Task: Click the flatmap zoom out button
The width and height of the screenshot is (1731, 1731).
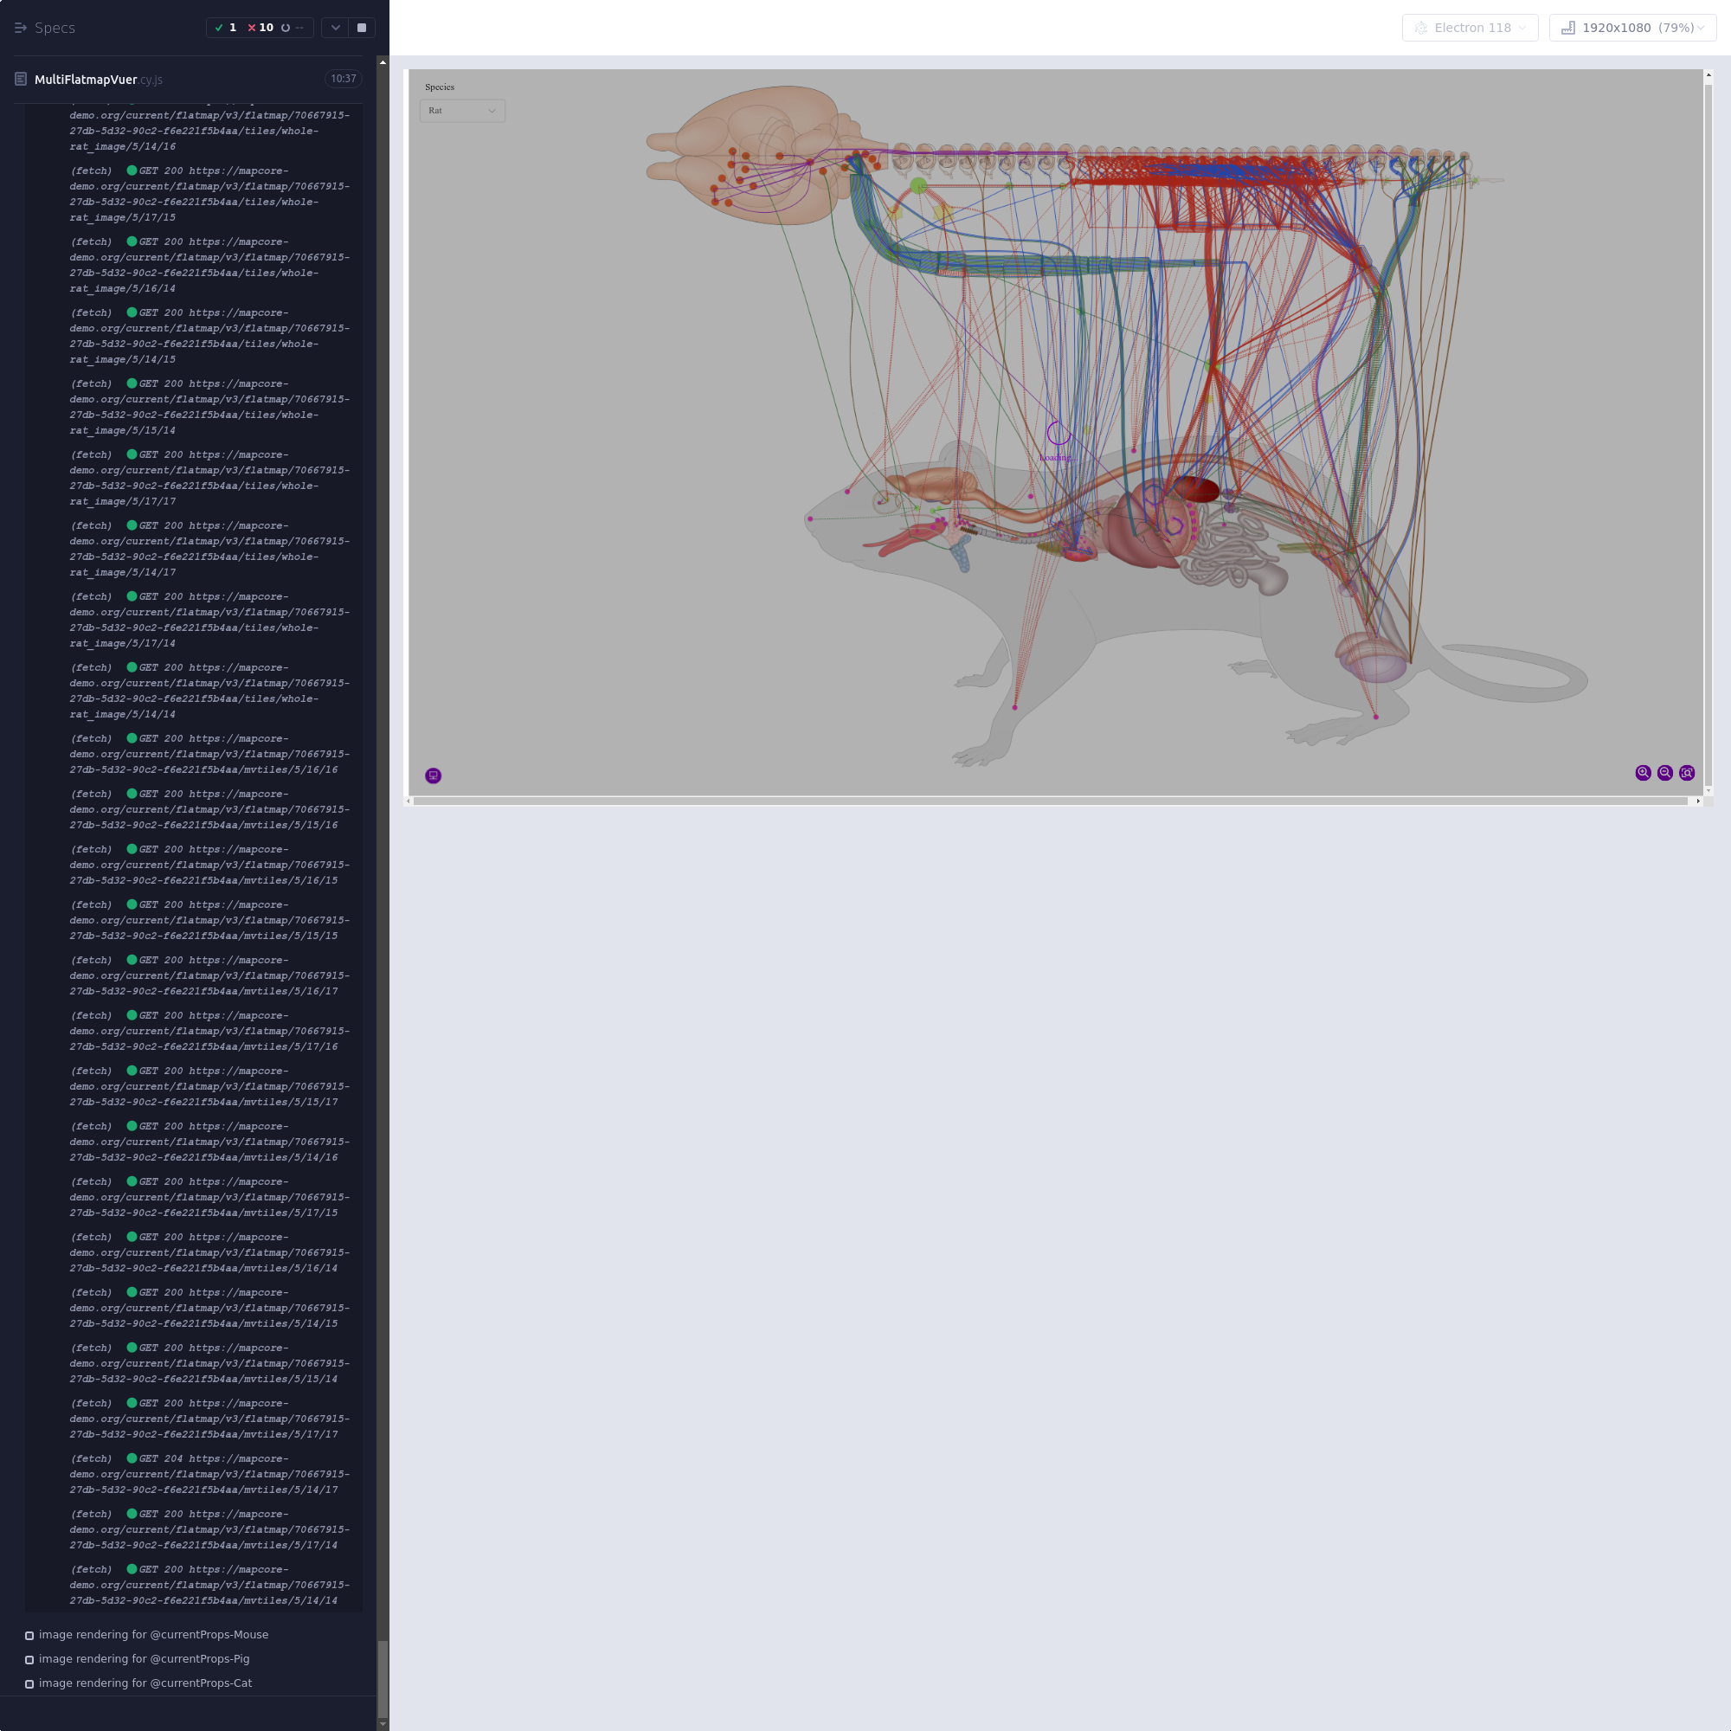Action: coord(1664,772)
